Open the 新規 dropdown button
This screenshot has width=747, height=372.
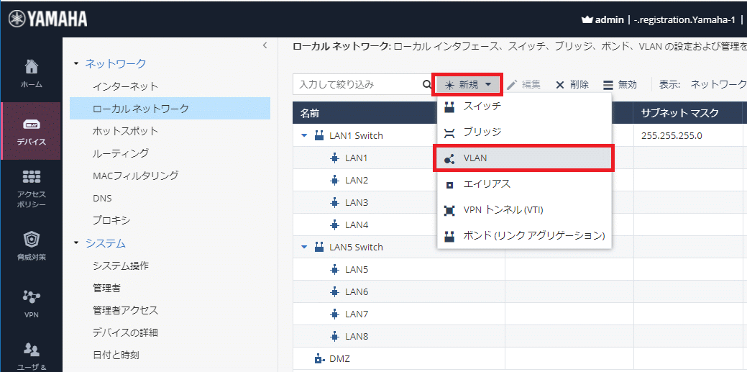click(469, 85)
